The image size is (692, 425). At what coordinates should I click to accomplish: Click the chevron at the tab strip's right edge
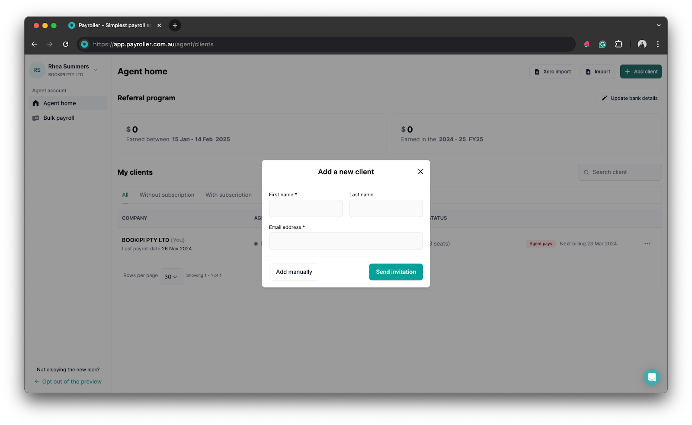658,25
